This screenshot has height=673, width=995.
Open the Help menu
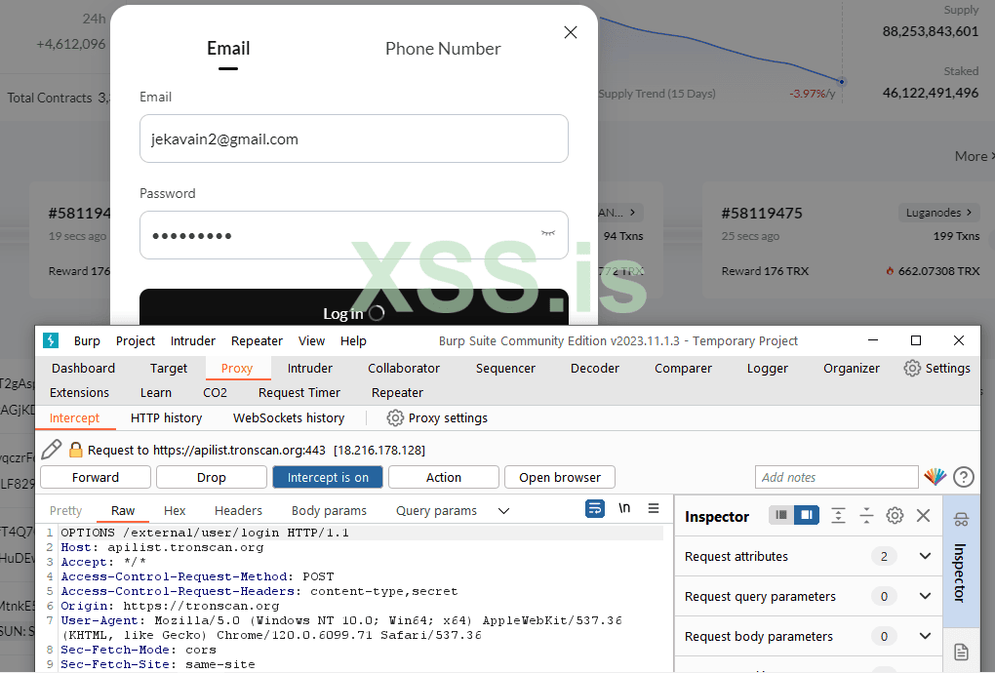click(353, 340)
